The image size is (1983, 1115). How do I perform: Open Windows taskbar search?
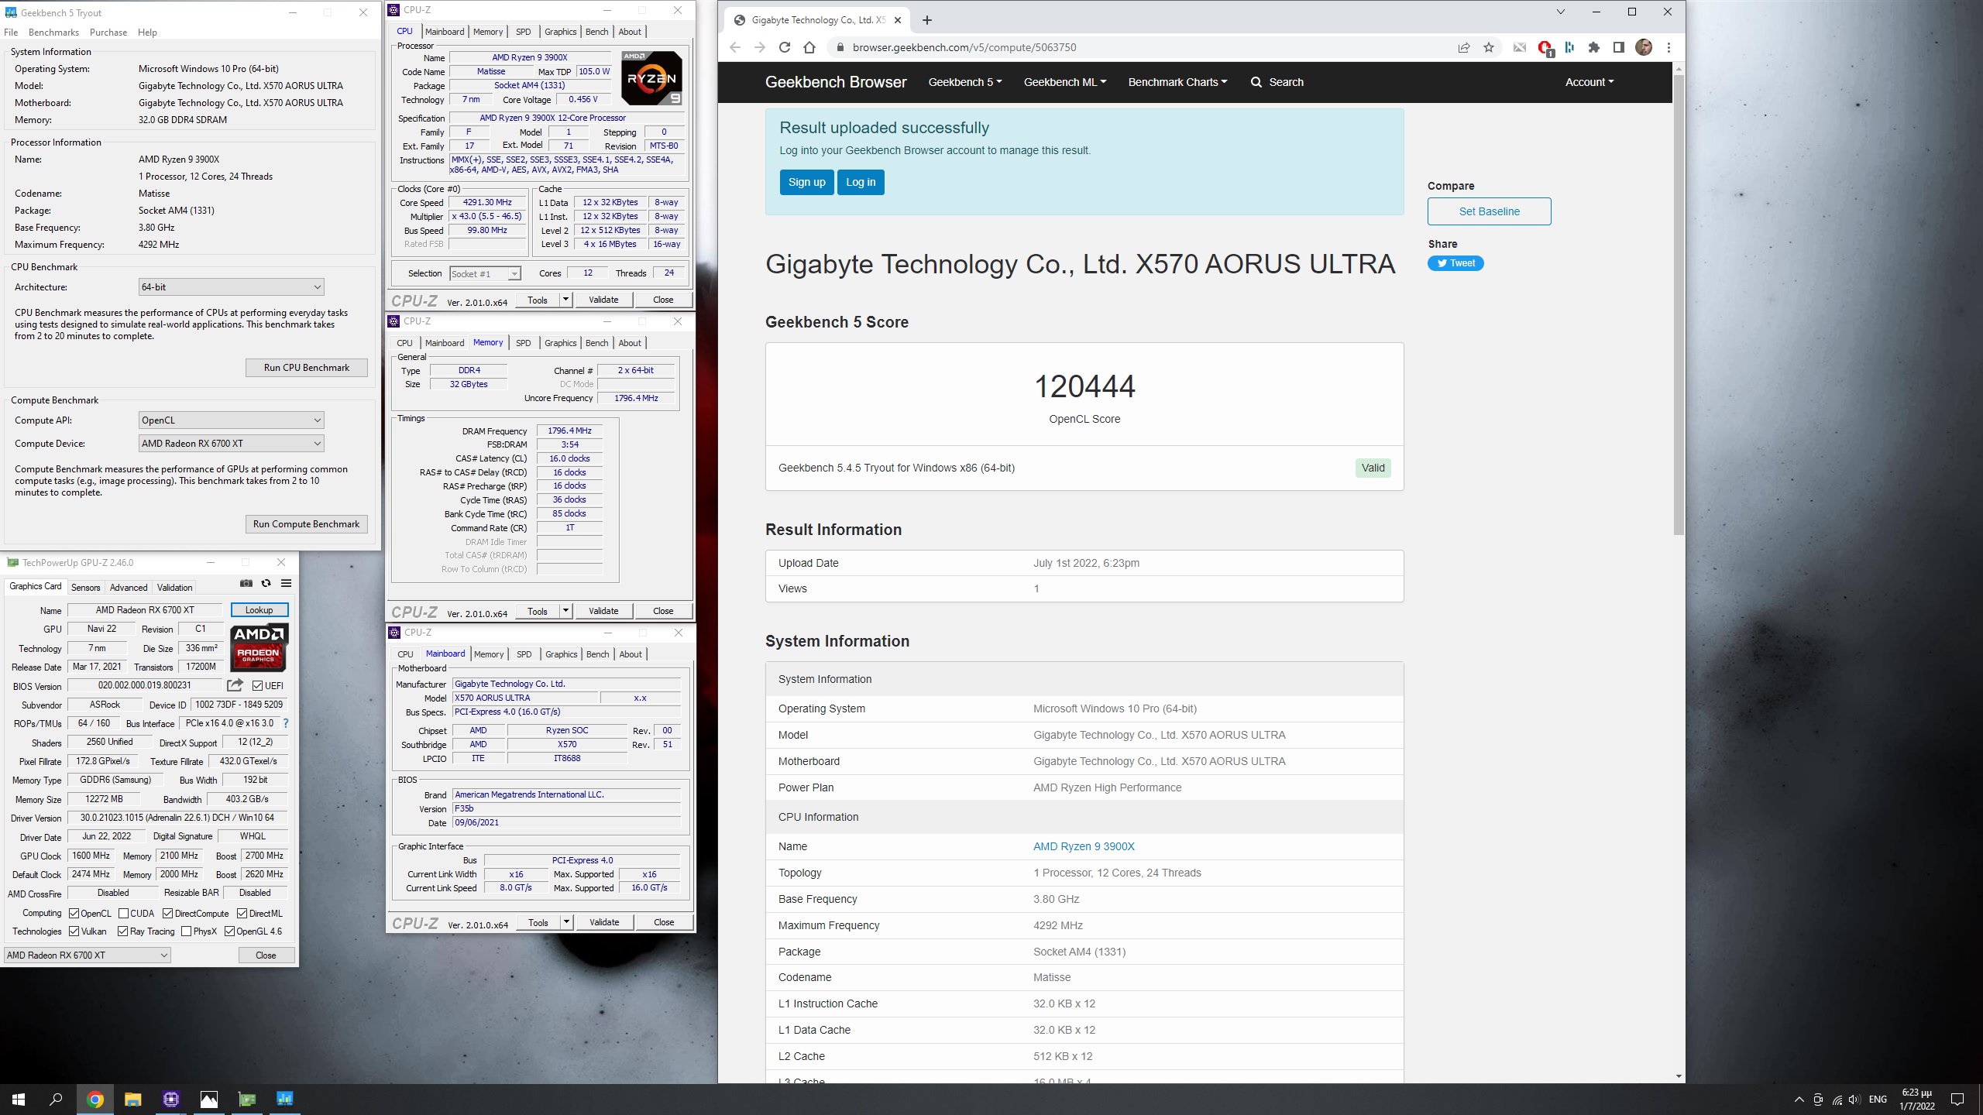pyautogui.click(x=56, y=1100)
